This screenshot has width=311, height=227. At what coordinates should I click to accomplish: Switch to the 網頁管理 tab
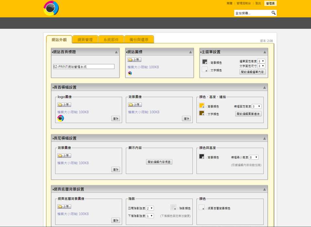coord(85,40)
